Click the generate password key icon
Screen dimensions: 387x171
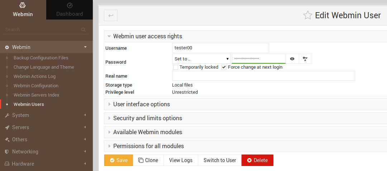pos(305,59)
